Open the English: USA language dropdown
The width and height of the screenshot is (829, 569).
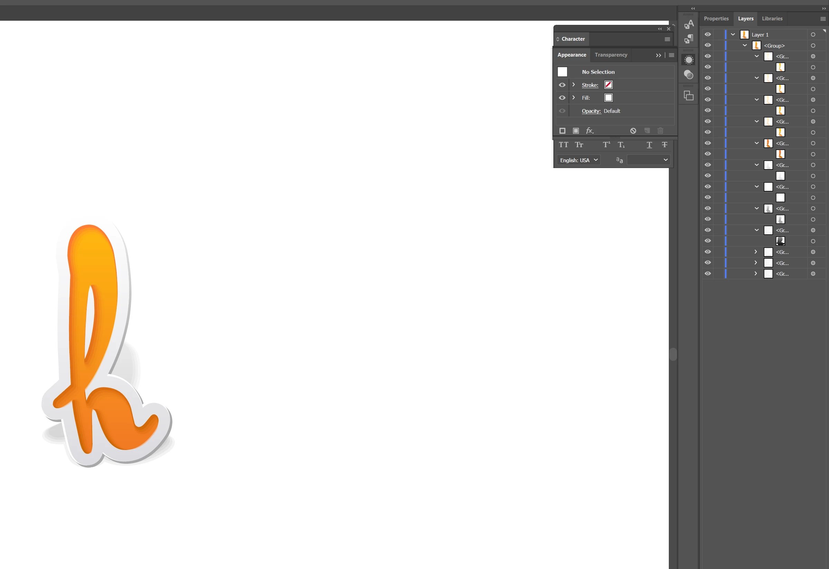point(579,160)
